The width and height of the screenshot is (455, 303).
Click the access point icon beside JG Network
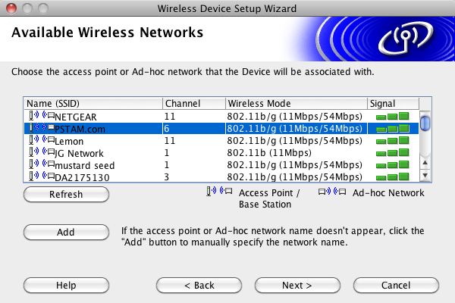click(x=42, y=152)
